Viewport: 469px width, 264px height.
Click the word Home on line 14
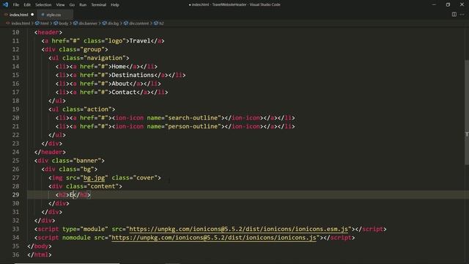pos(119,67)
